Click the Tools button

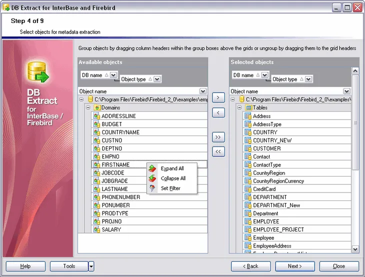click(69, 266)
